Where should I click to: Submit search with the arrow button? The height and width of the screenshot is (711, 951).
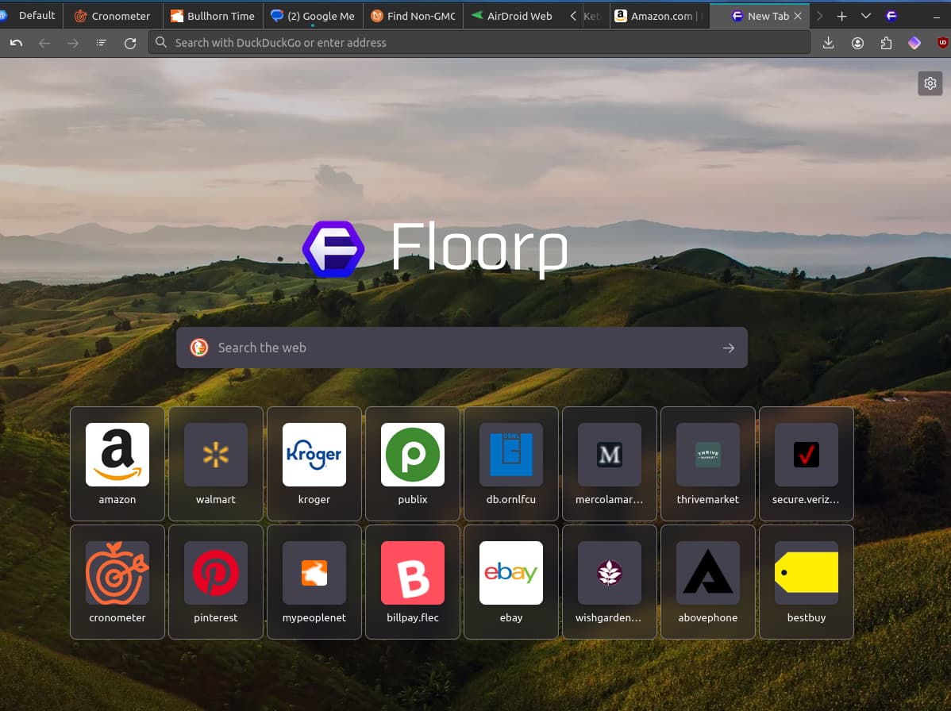(x=729, y=348)
